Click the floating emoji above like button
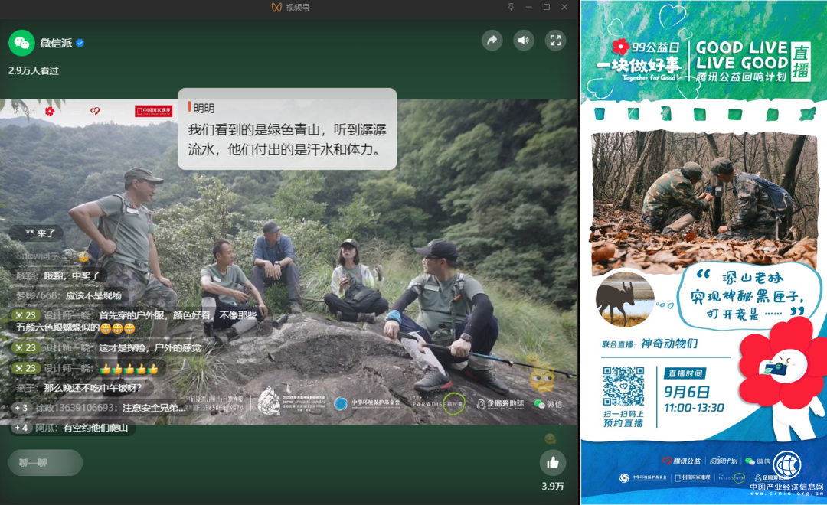Viewport: 827px width, 505px height. [549, 438]
